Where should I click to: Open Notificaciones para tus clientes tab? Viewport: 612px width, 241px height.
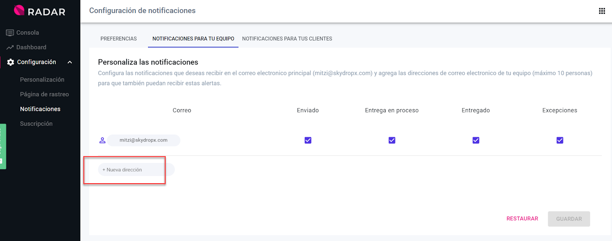(287, 39)
